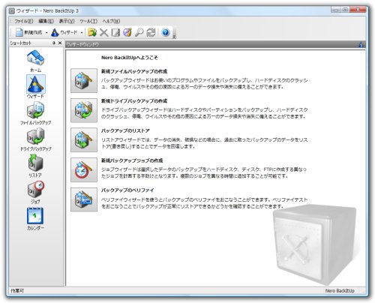The image size is (375, 303).
Task: Open the ファイル(F) menu
Action: [24, 21]
